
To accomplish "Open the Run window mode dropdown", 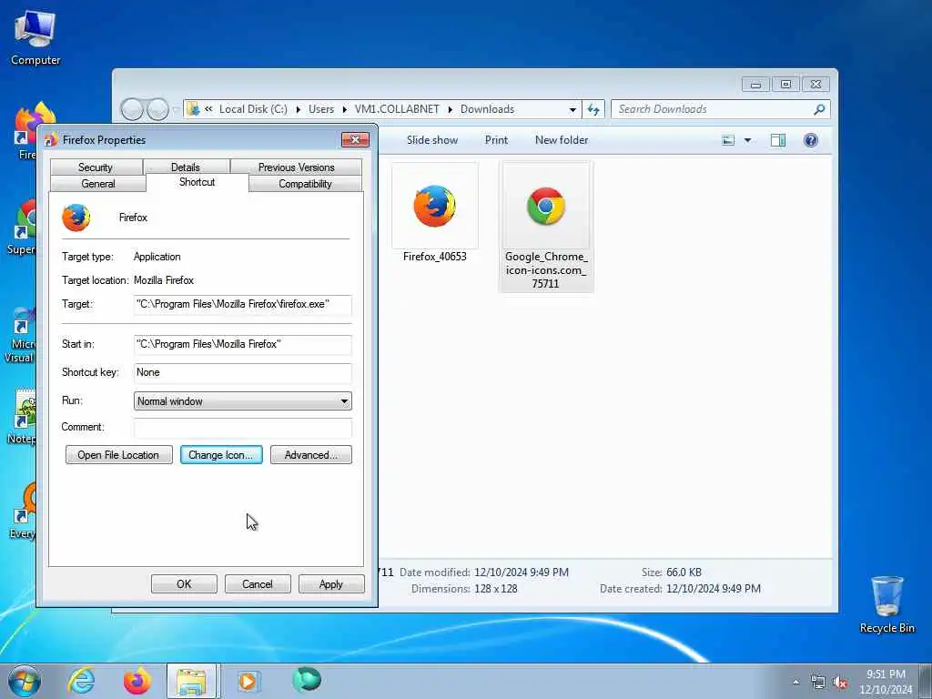I will pyautogui.click(x=242, y=401).
